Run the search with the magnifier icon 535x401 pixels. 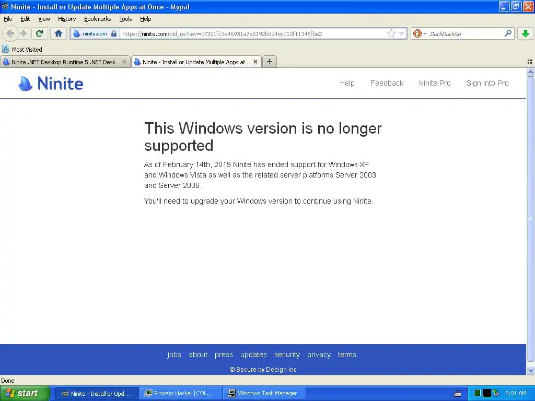[x=508, y=33]
